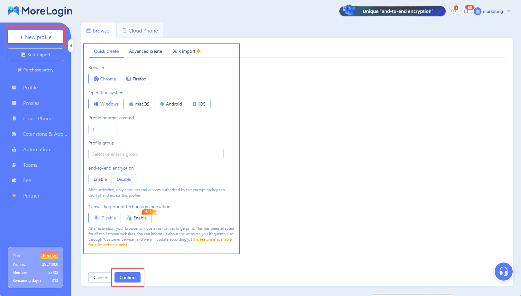Viewport: 521px width, 296px height.
Task: Enable end-to-end encryption for the profile
Action: 100,179
